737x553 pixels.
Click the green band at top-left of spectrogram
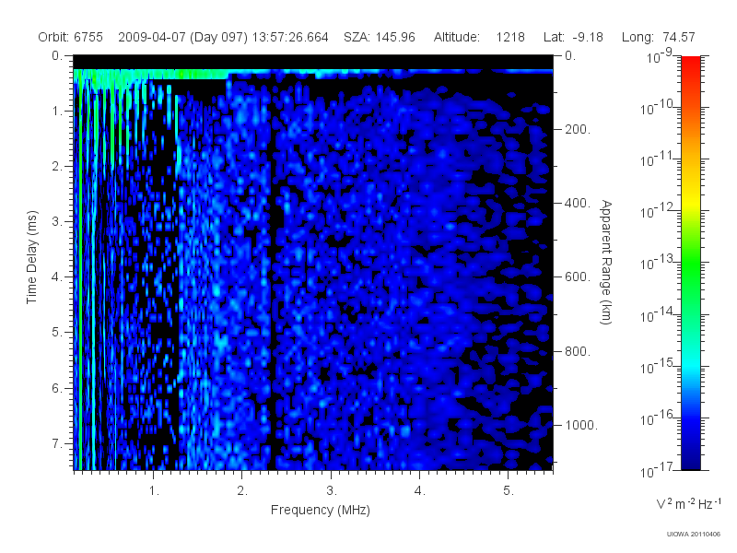click(150, 75)
